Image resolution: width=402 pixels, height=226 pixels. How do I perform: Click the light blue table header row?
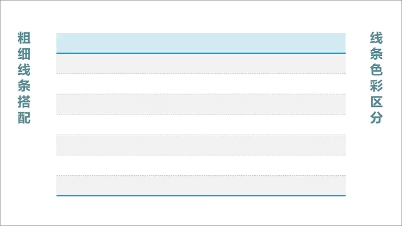point(201,43)
